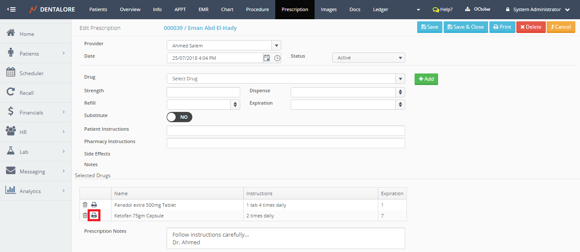The image size is (580, 252).
Task: Switch to the Chart tab
Action: pos(227,9)
